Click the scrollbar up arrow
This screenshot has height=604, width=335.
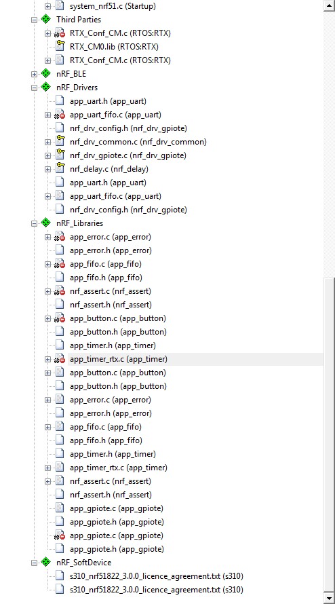click(x=329, y=5)
